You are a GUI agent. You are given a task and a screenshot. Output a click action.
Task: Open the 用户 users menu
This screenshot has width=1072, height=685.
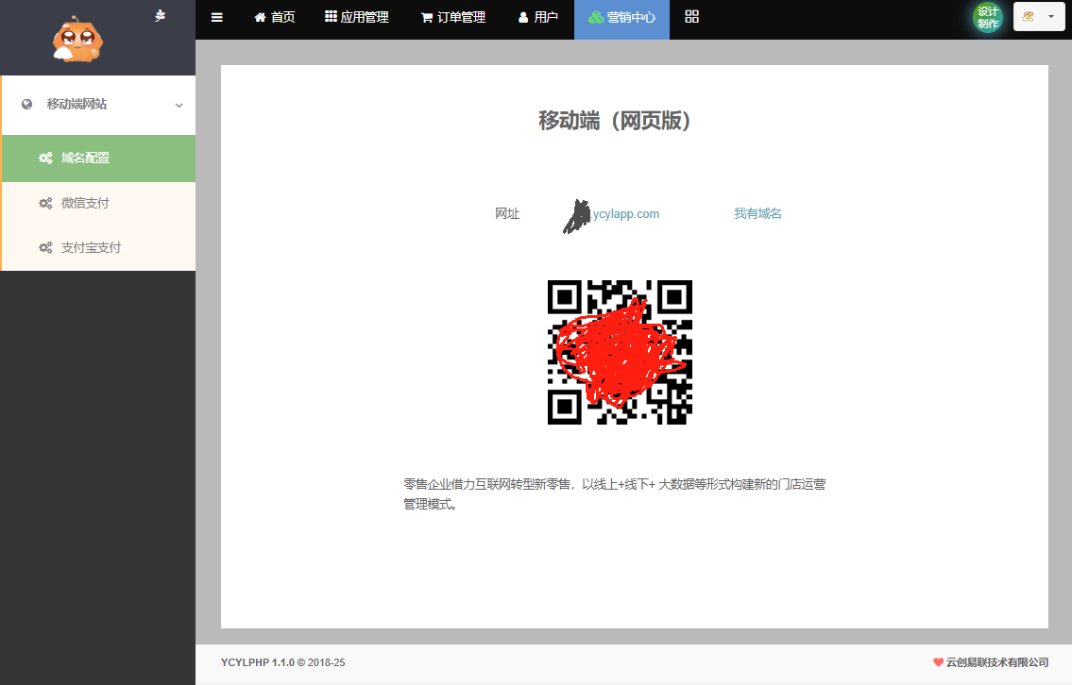[538, 17]
